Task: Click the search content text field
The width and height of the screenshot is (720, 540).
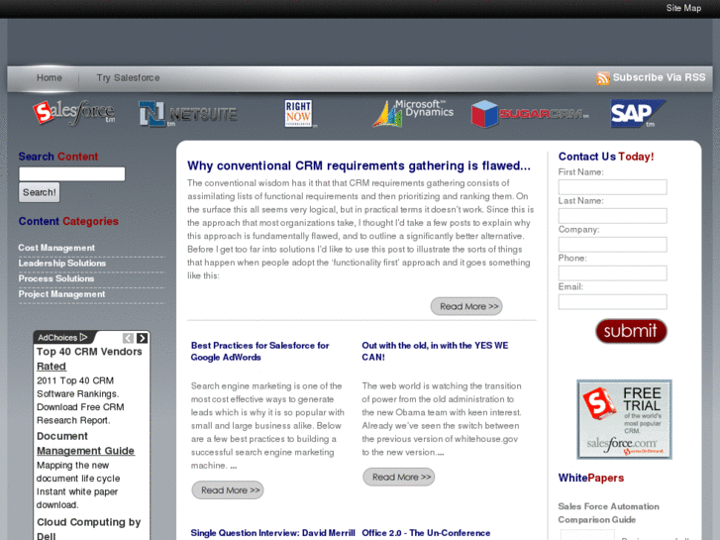Action: click(x=71, y=173)
